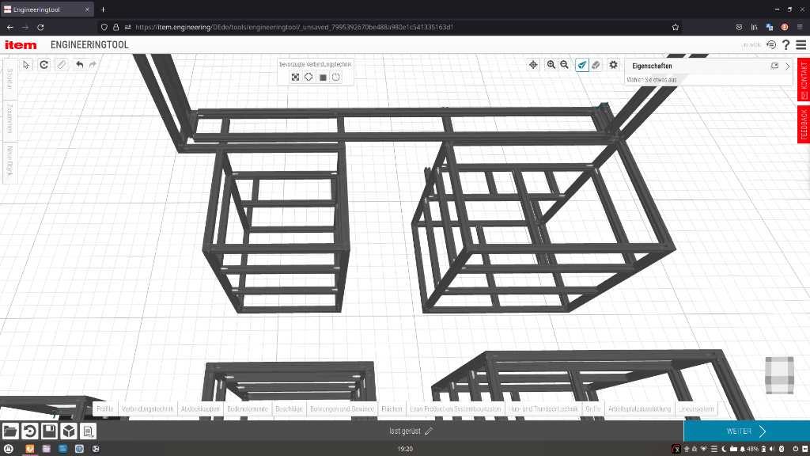Undo the last action

point(79,64)
